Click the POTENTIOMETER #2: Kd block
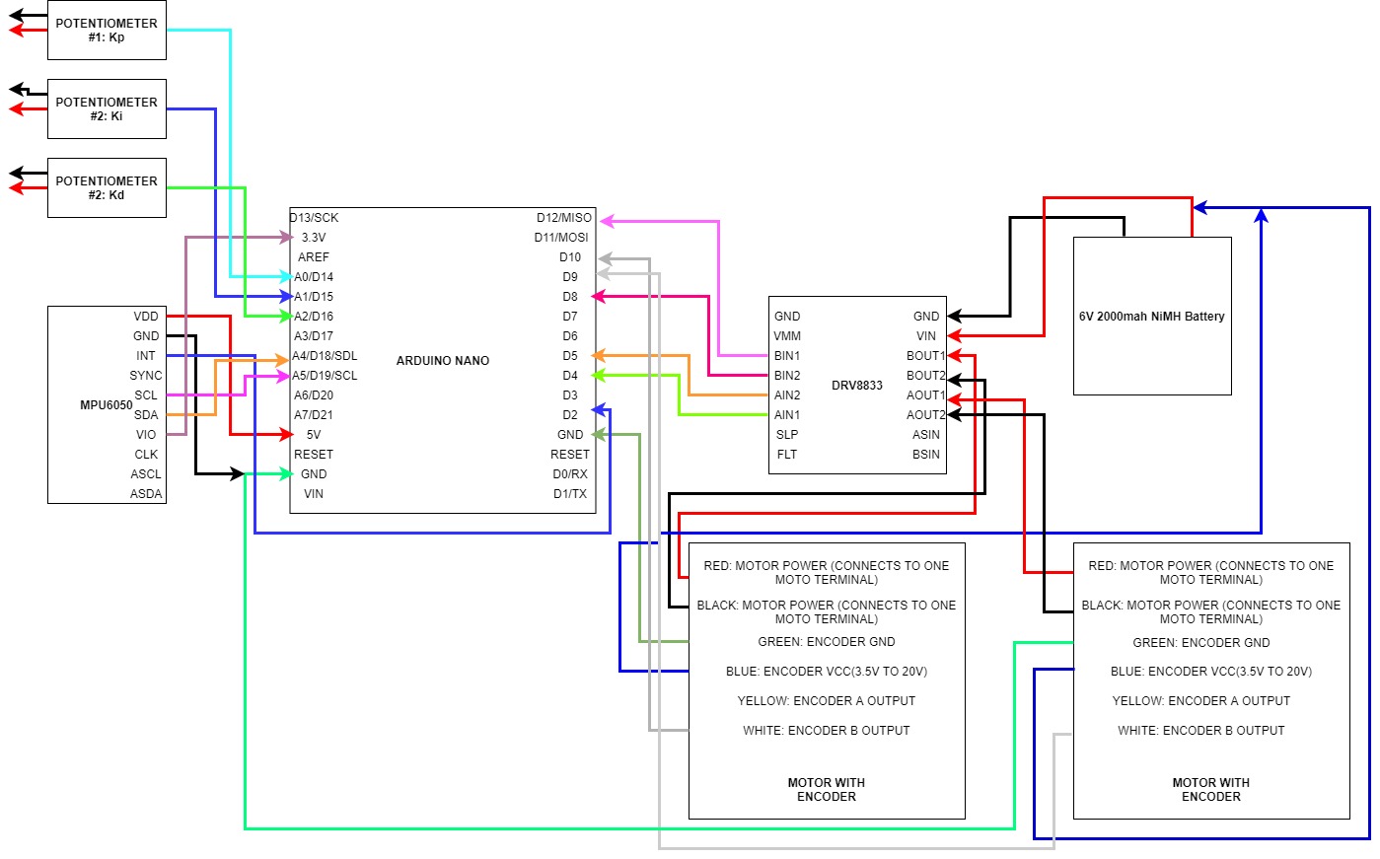Image resolution: width=1380 pixels, height=859 pixels. (106, 186)
